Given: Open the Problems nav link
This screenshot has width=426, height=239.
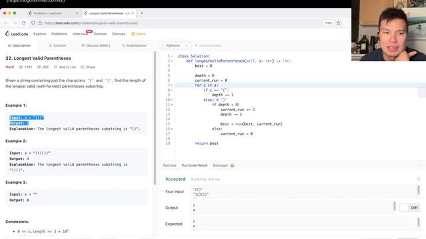Looking at the screenshot, I should 59,34.
